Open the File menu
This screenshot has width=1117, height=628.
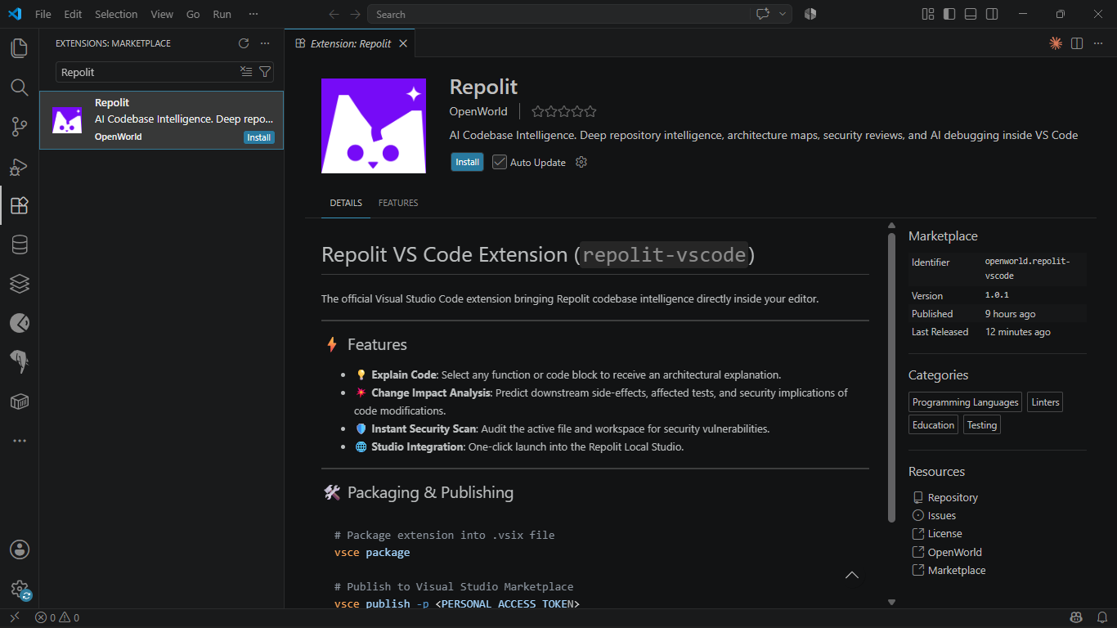pos(43,14)
